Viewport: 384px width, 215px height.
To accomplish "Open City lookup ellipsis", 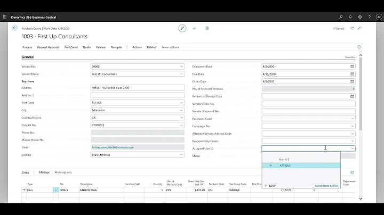I will pos(181,110).
